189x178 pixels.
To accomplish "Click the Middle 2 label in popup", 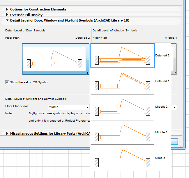I will click(x=161, y=107).
